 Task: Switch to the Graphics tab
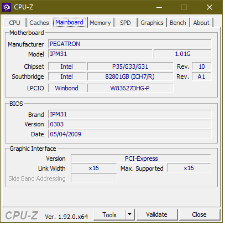coord(152,23)
